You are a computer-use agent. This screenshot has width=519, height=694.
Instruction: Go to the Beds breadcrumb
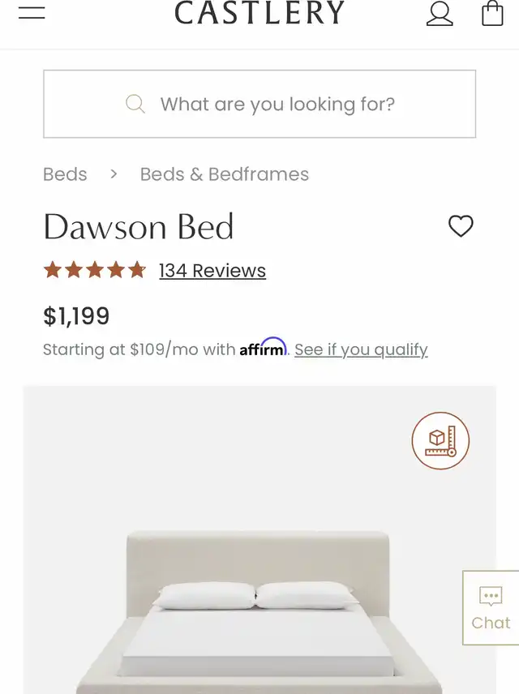coord(65,174)
